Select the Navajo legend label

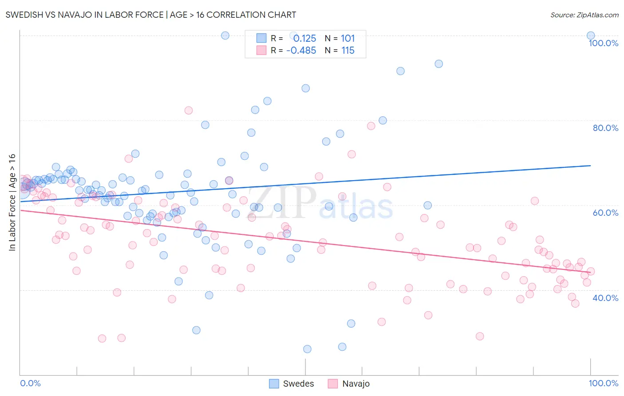click(356, 384)
